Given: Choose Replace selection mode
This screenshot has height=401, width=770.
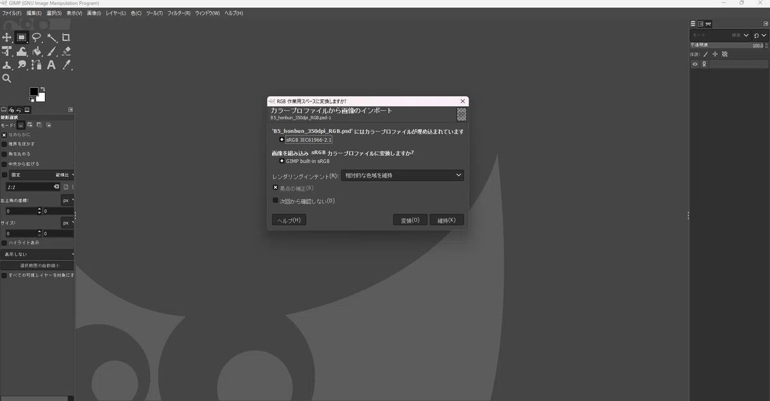Looking at the screenshot, I should (x=21, y=125).
